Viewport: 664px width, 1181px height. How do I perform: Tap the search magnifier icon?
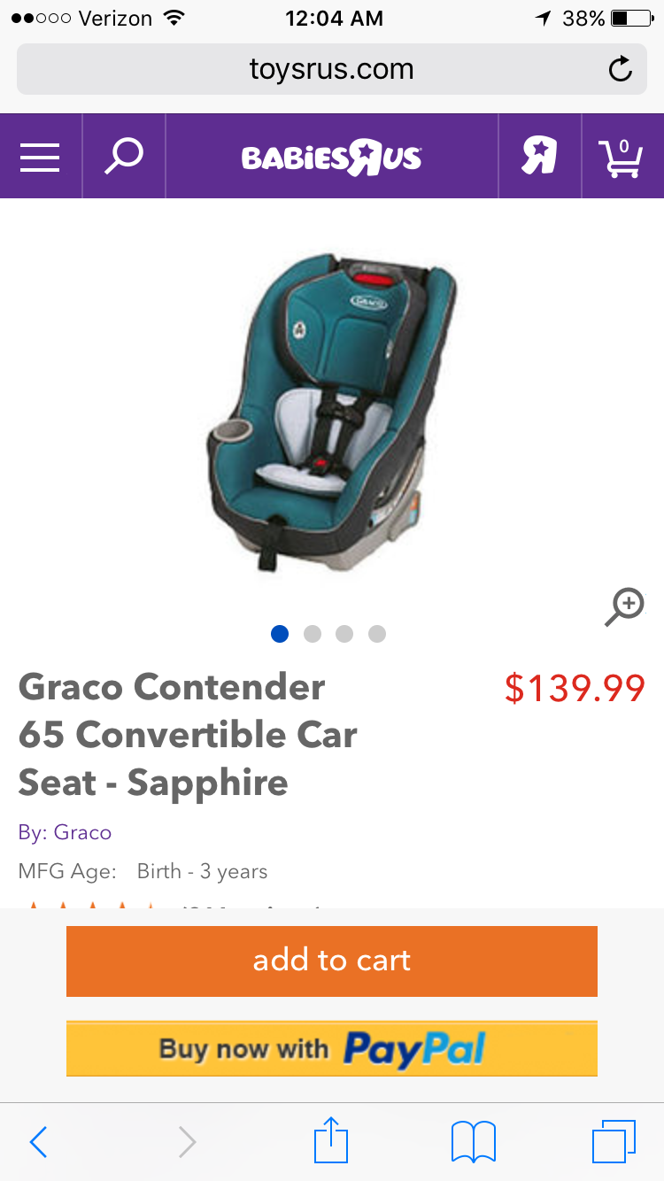point(124,157)
